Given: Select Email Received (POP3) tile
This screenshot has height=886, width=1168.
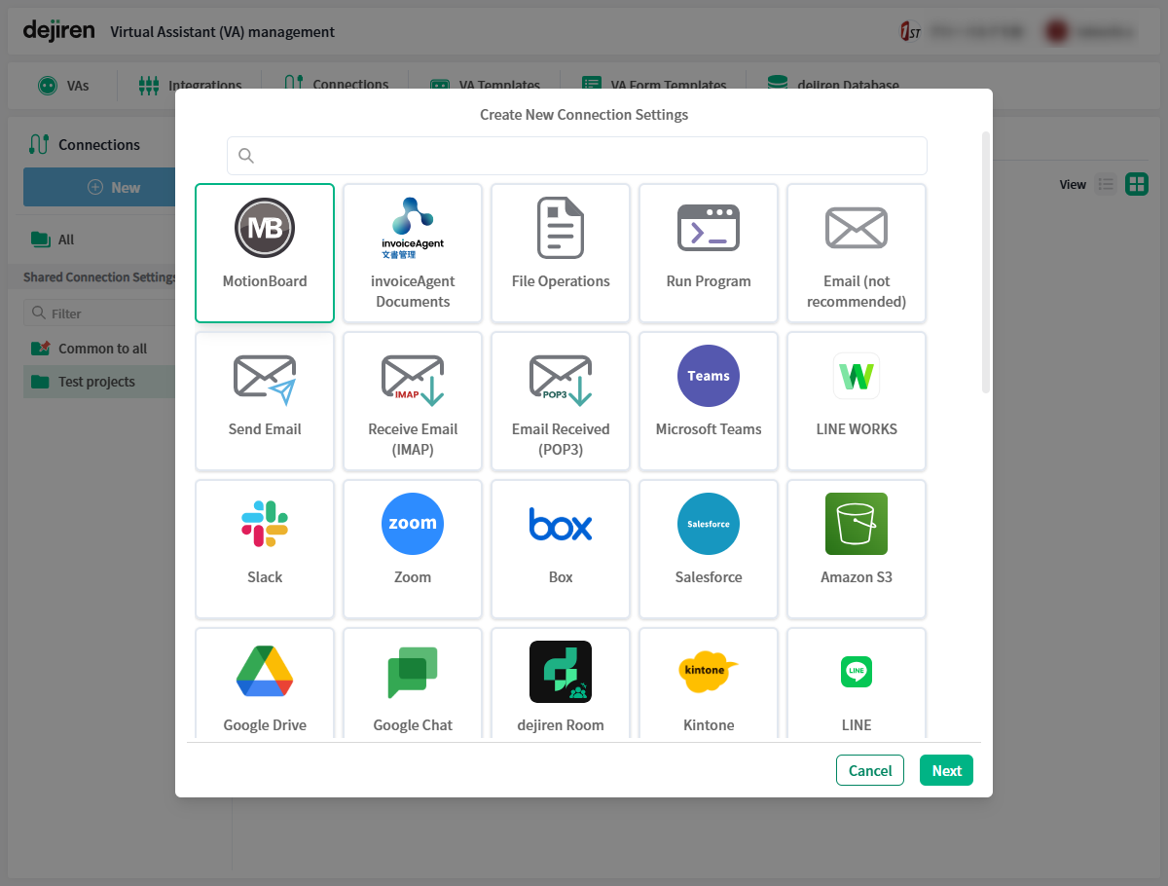Looking at the screenshot, I should tap(561, 401).
